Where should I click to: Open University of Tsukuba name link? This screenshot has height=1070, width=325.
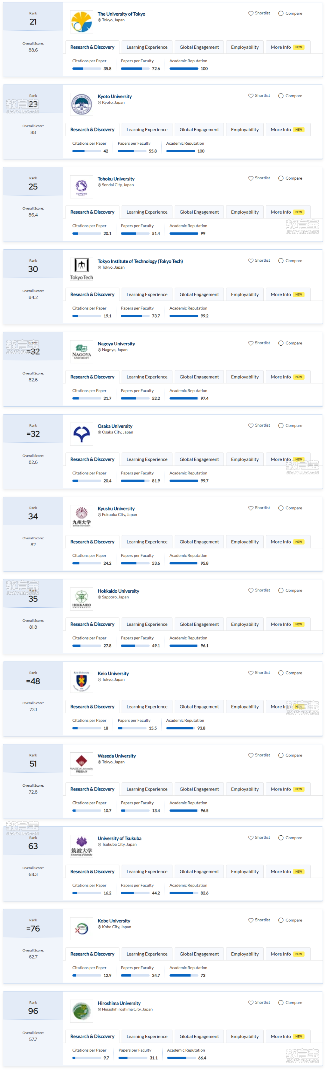[x=119, y=838]
